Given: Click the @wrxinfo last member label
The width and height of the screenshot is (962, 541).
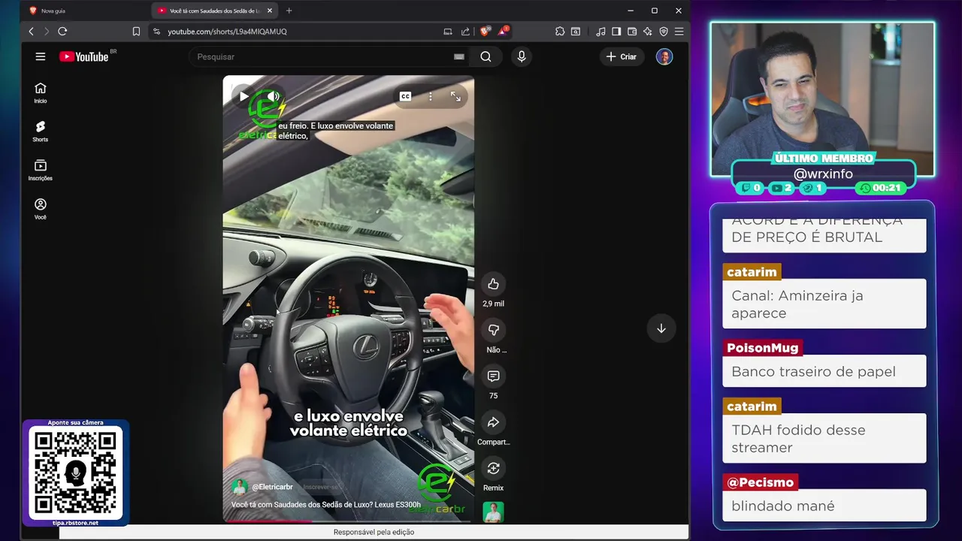Looking at the screenshot, I should pos(823,174).
